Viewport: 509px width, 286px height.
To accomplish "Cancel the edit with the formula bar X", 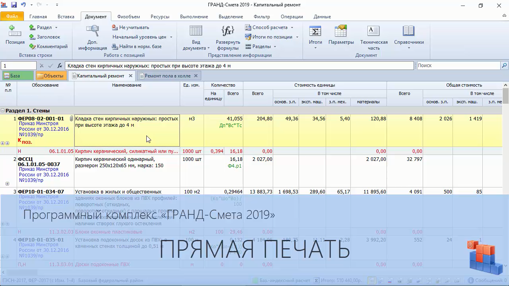I will (41, 66).
